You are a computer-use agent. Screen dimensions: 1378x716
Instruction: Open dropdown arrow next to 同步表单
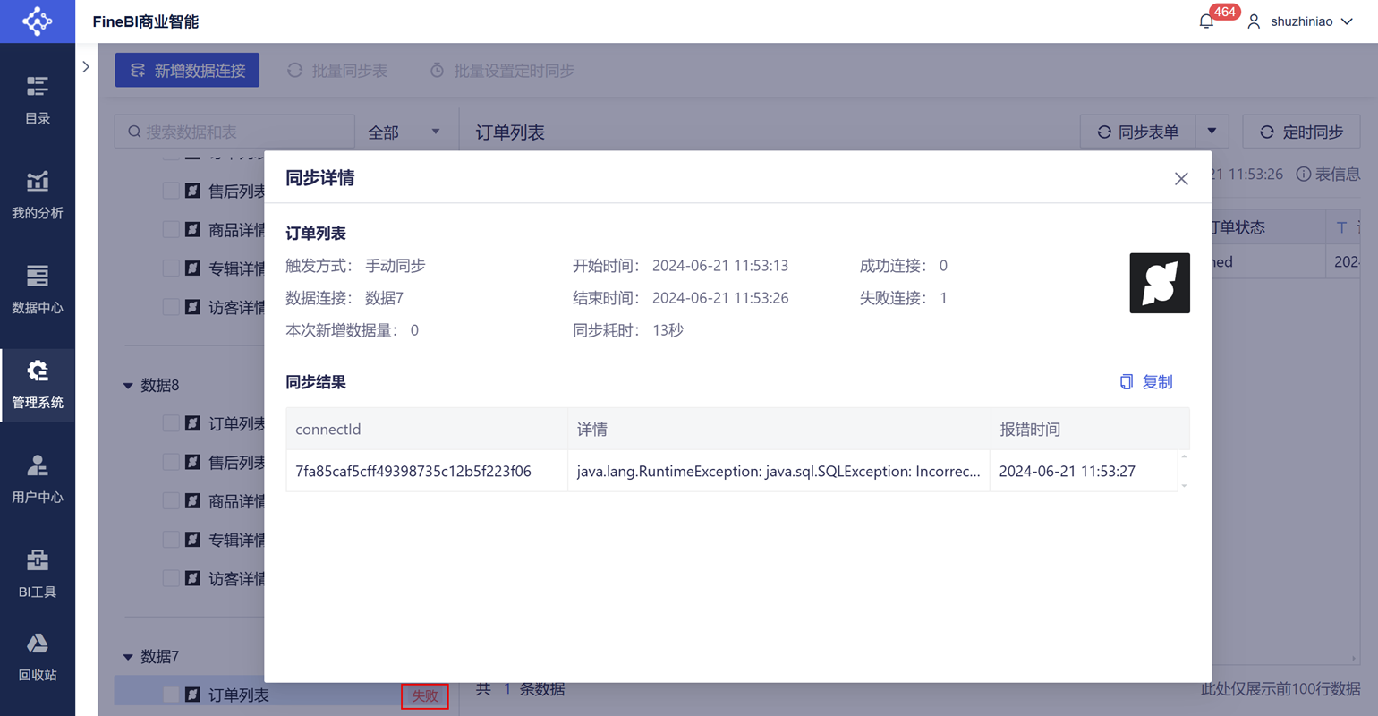[x=1212, y=132]
